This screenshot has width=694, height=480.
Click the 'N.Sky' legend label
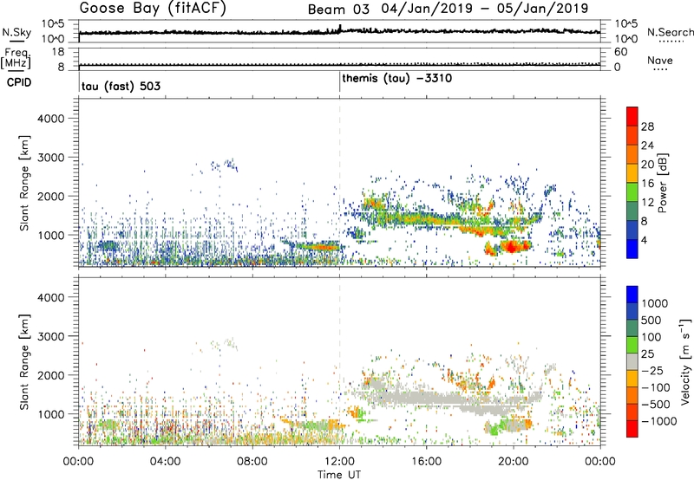pos(16,32)
